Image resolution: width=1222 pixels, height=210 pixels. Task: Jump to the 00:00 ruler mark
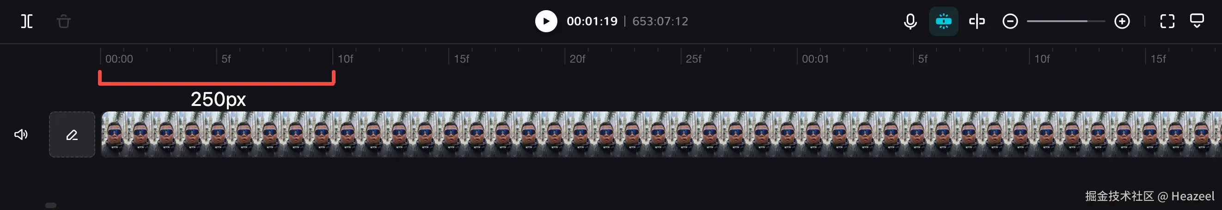119,58
